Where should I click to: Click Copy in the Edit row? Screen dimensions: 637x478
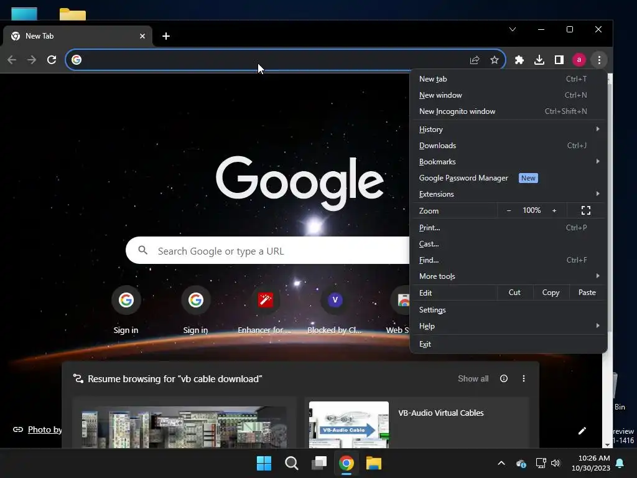(x=551, y=293)
